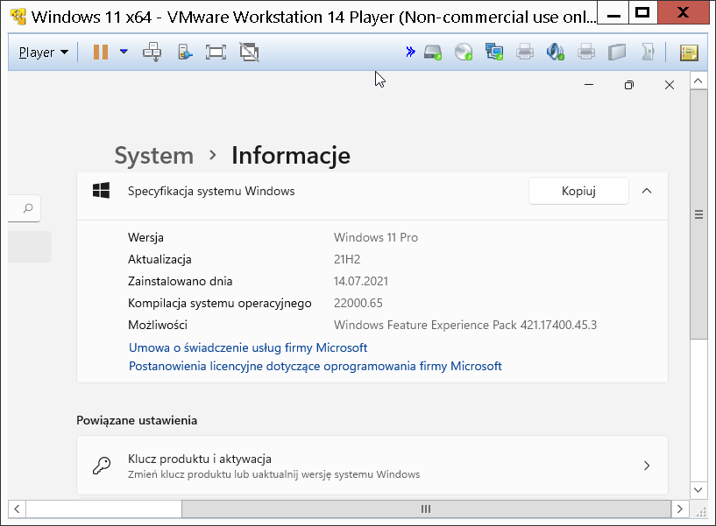Click vertical scrollbar down arrow
This screenshot has width=716, height=526.
pyautogui.click(x=698, y=490)
